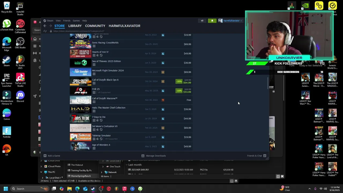Select the STORE tab
The image size is (343, 193).
tap(59, 26)
